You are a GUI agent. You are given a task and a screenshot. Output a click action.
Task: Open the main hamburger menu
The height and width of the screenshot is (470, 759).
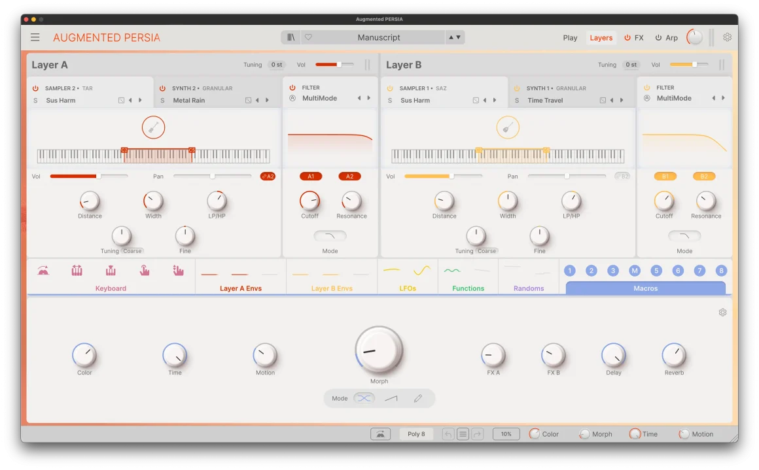click(x=35, y=37)
